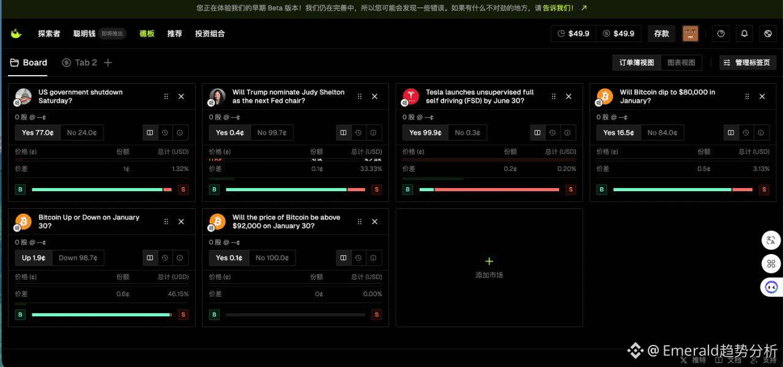Open the 聪明钱 nav item
The width and height of the screenshot is (783, 367).
click(84, 34)
